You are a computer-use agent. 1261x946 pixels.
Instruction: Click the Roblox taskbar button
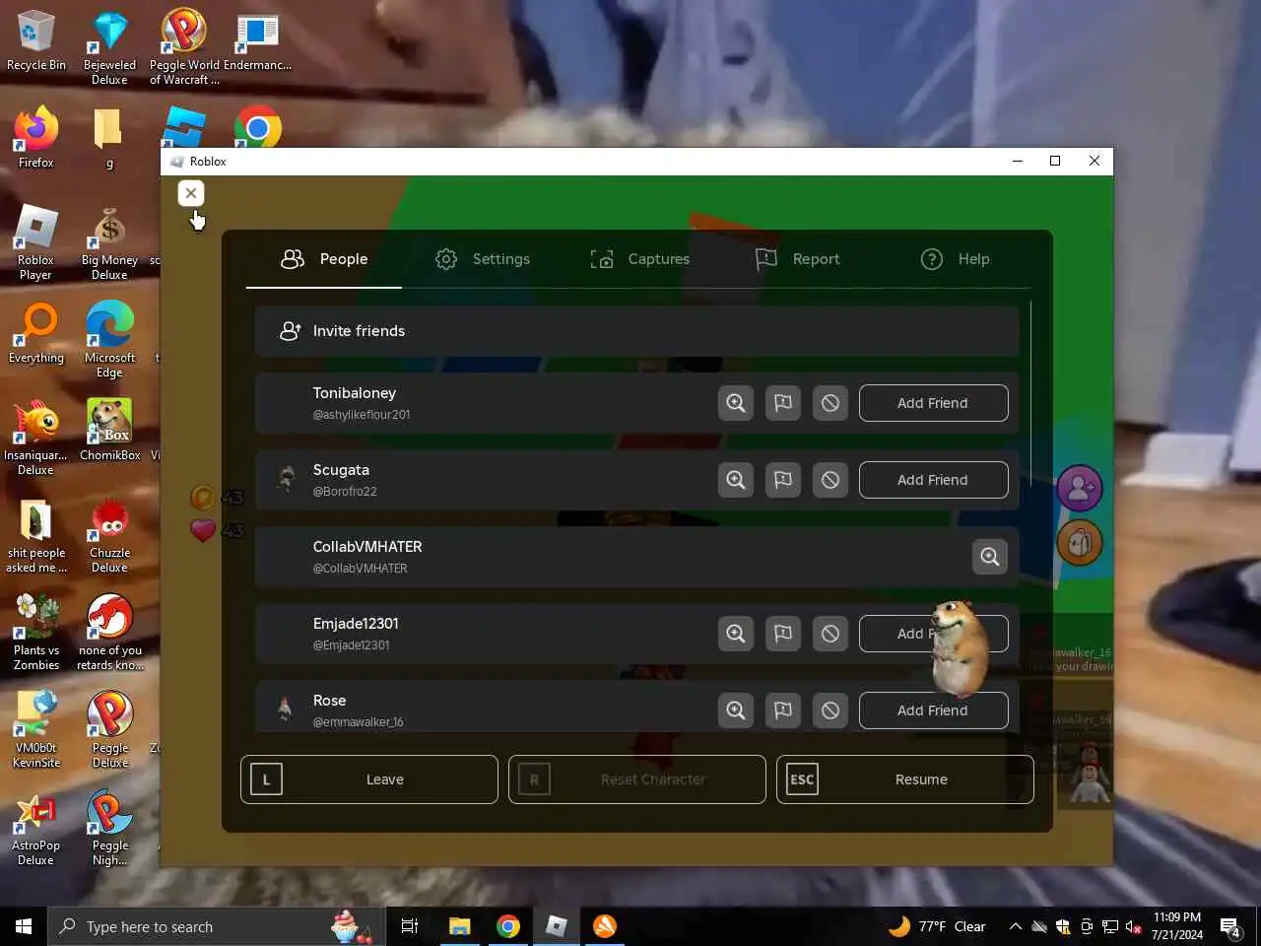(557, 926)
